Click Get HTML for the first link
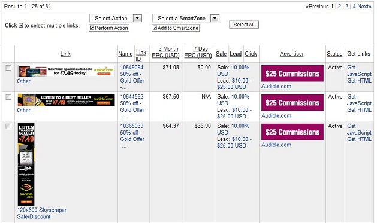 point(359,81)
